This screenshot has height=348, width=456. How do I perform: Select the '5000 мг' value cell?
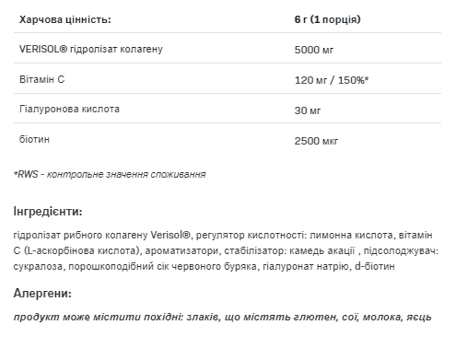tap(313, 50)
